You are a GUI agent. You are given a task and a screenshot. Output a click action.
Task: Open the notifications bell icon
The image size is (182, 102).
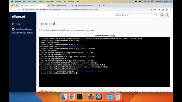tap(162, 15)
